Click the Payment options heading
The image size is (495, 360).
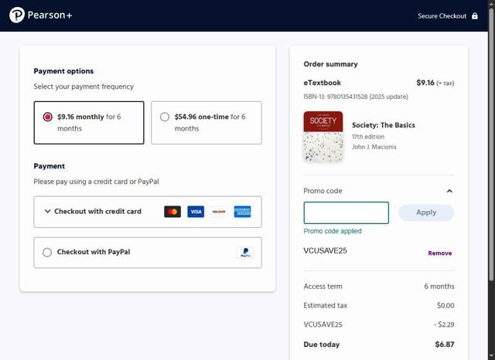63,71
